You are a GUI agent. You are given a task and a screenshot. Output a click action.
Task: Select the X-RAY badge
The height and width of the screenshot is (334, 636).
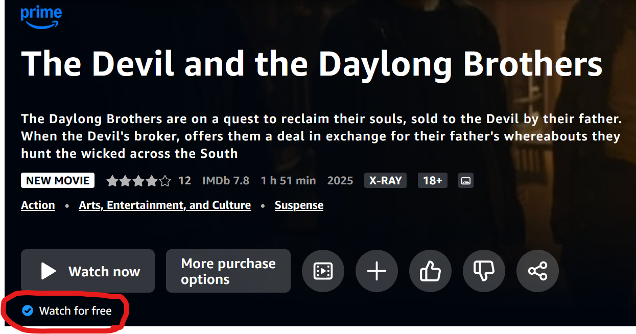[x=385, y=180]
